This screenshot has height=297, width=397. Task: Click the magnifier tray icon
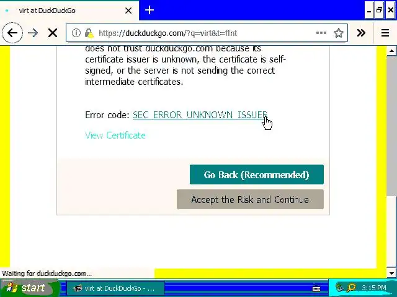[351, 287]
